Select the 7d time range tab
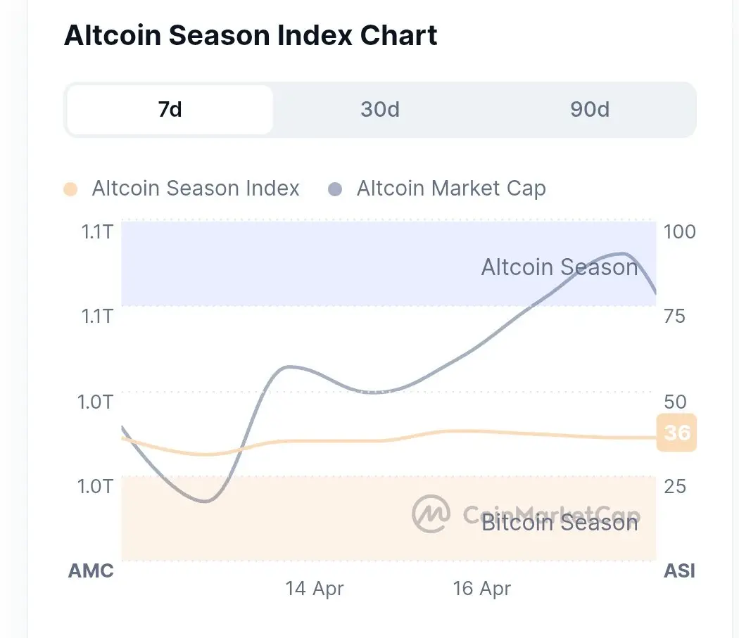The image size is (739, 638). (170, 110)
